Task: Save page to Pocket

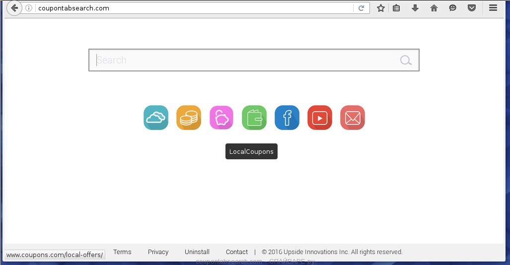Action: tap(472, 8)
